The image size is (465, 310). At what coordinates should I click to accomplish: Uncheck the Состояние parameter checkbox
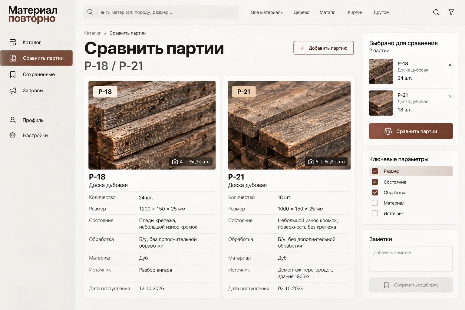(x=375, y=182)
